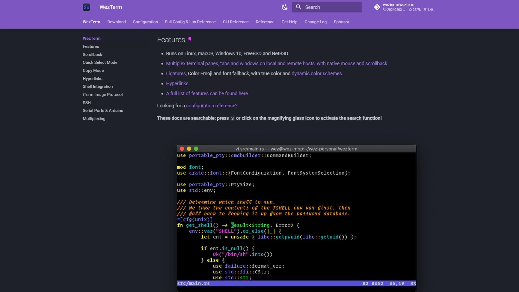Click the git repository diamond icon
The image size is (519, 292).
(x=377, y=7)
